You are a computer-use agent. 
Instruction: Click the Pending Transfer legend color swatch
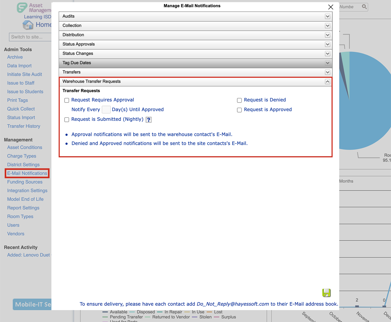point(105,317)
